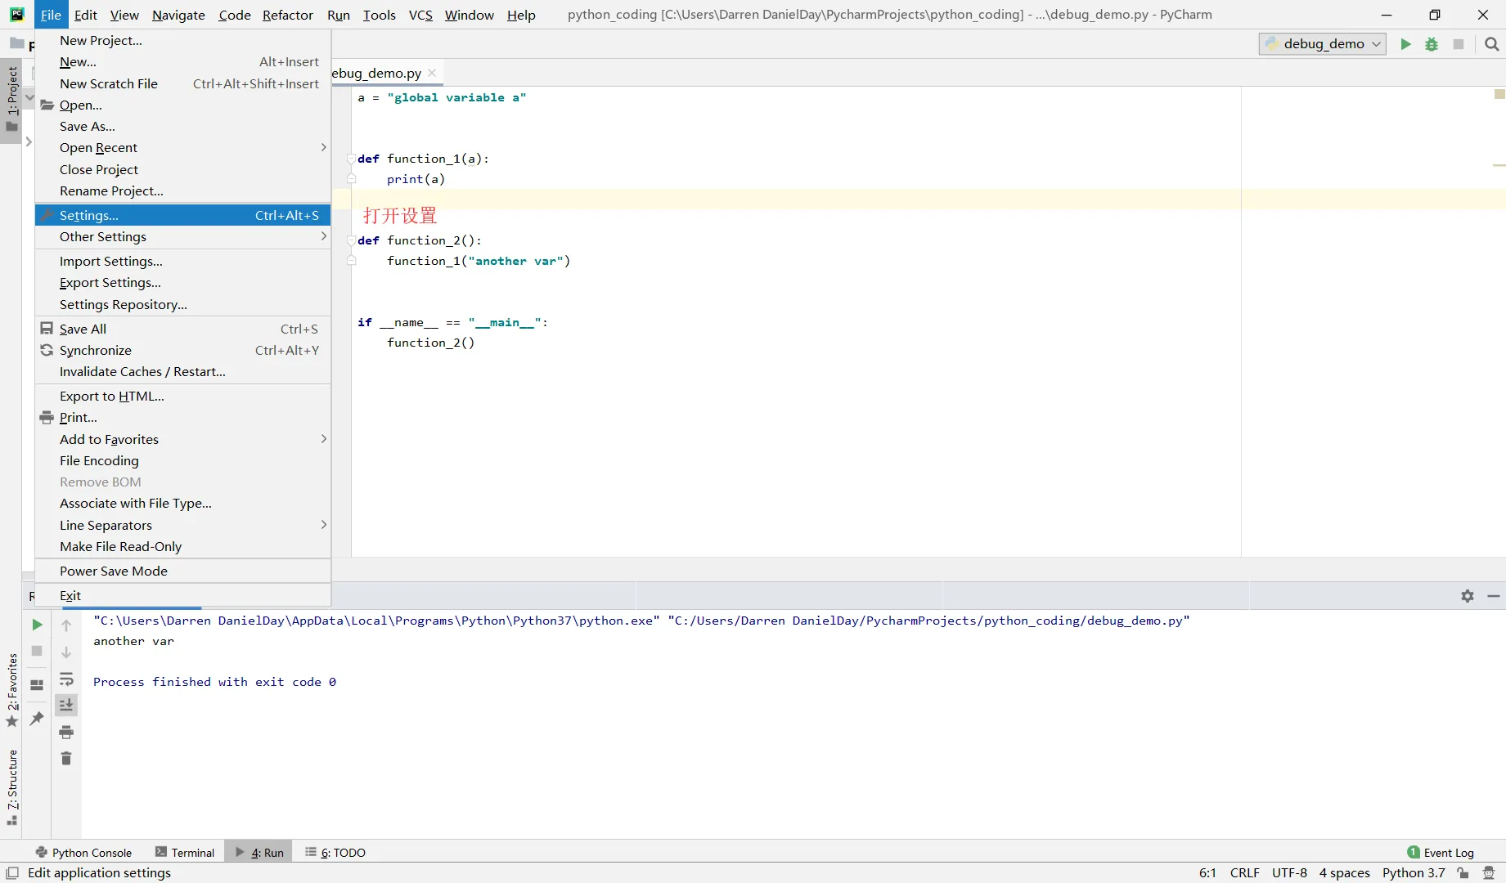
Task: Toggle Power Save Mode
Action: 183,571
